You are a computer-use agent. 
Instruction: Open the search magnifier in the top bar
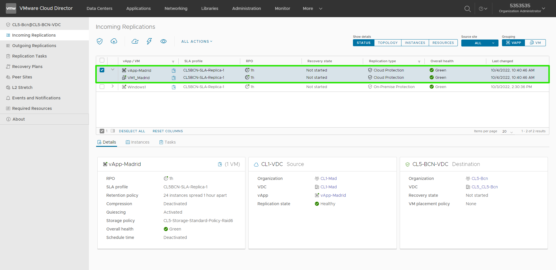[x=467, y=9]
